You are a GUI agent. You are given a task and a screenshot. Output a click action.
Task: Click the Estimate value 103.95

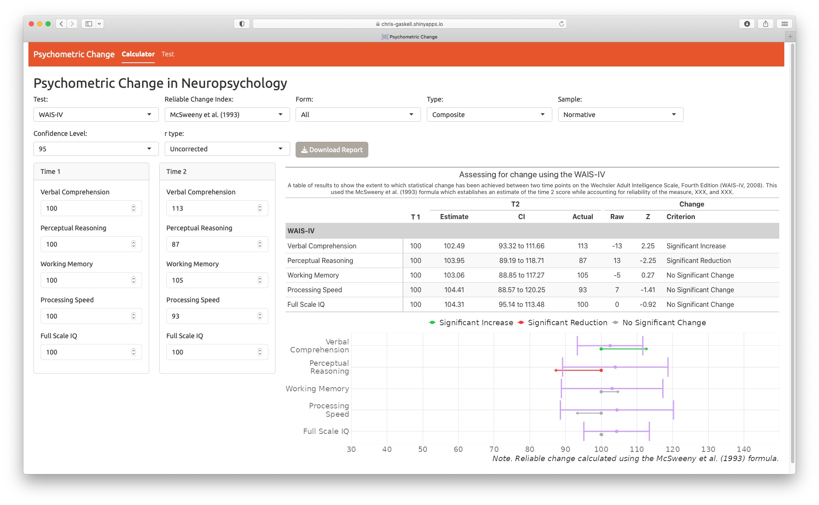(x=454, y=260)
